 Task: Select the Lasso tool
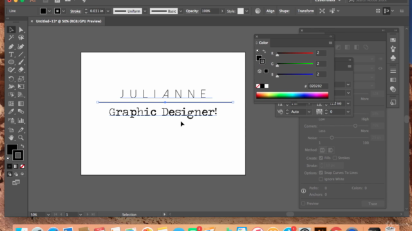tap(21, 38)
